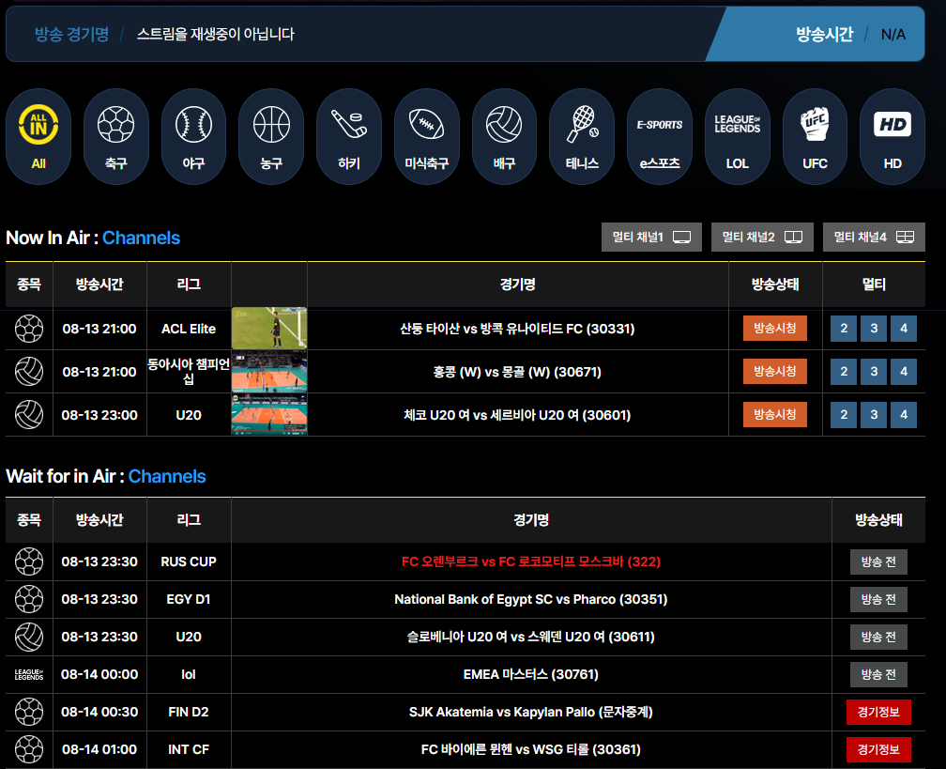Filter by 축구 soccer category

(115, 136)
